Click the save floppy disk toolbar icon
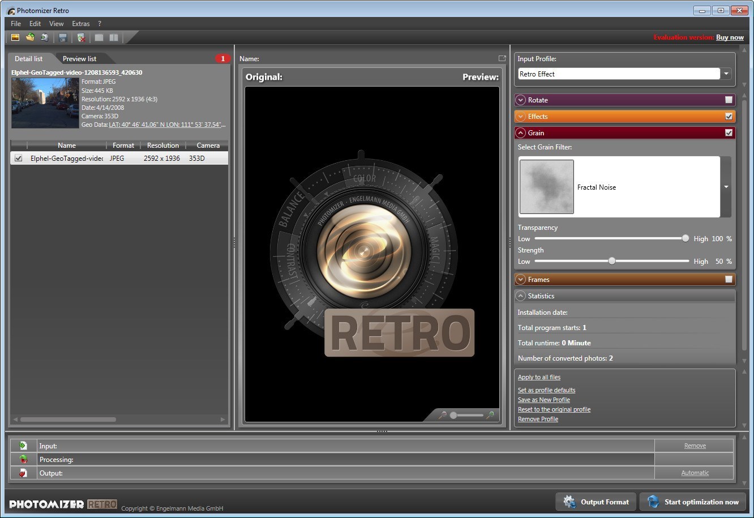 (63, 37)
